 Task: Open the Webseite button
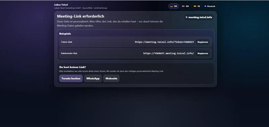click(111, 78)
